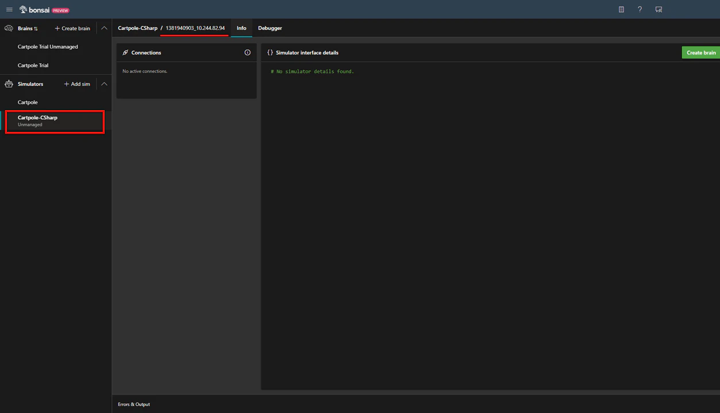
Task: Collapse the Brains section chevron
Action: click(104, 28)
